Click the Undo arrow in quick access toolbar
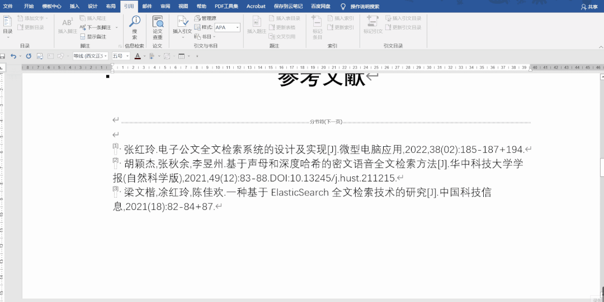The image size is (604, 302). [x=13, y=56]
